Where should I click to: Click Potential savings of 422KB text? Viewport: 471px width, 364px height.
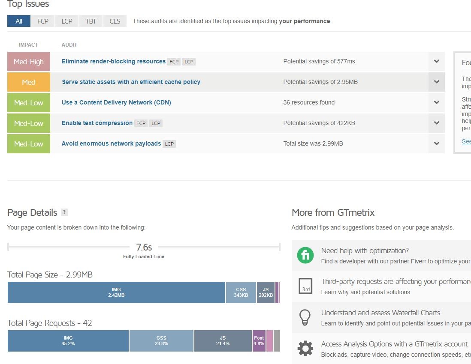click(319, 123)
